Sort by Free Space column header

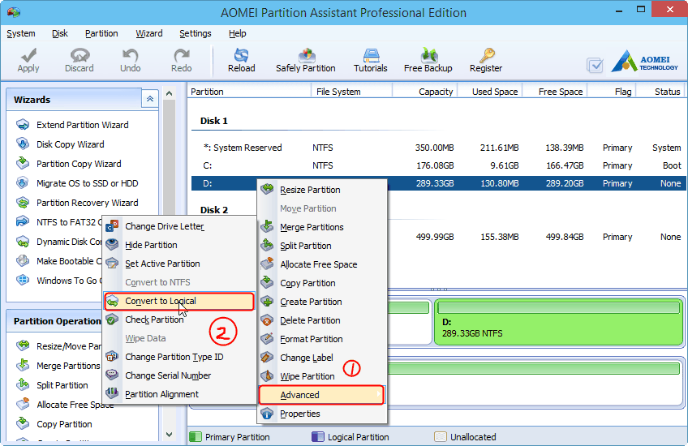[x=555, y=92]
